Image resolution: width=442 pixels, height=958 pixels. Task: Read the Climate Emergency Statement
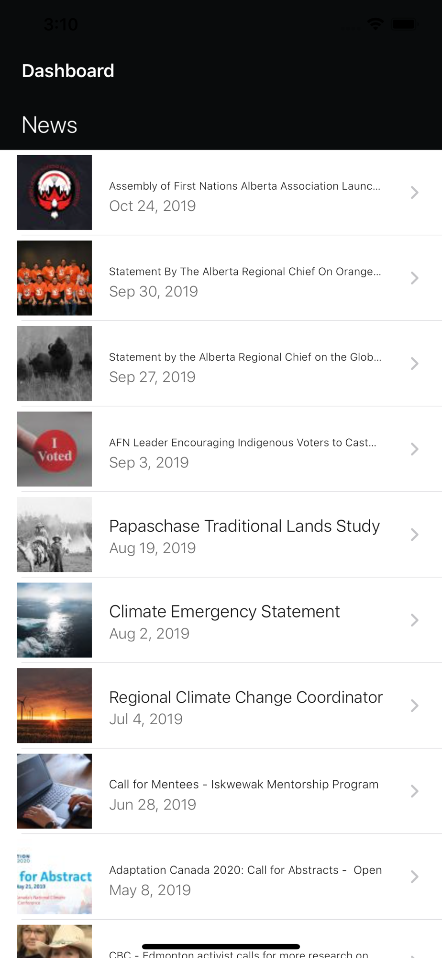coord(224,612)
